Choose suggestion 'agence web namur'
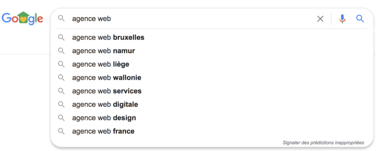The height and width of the screenshot is (151, 376). coord(212,51)
